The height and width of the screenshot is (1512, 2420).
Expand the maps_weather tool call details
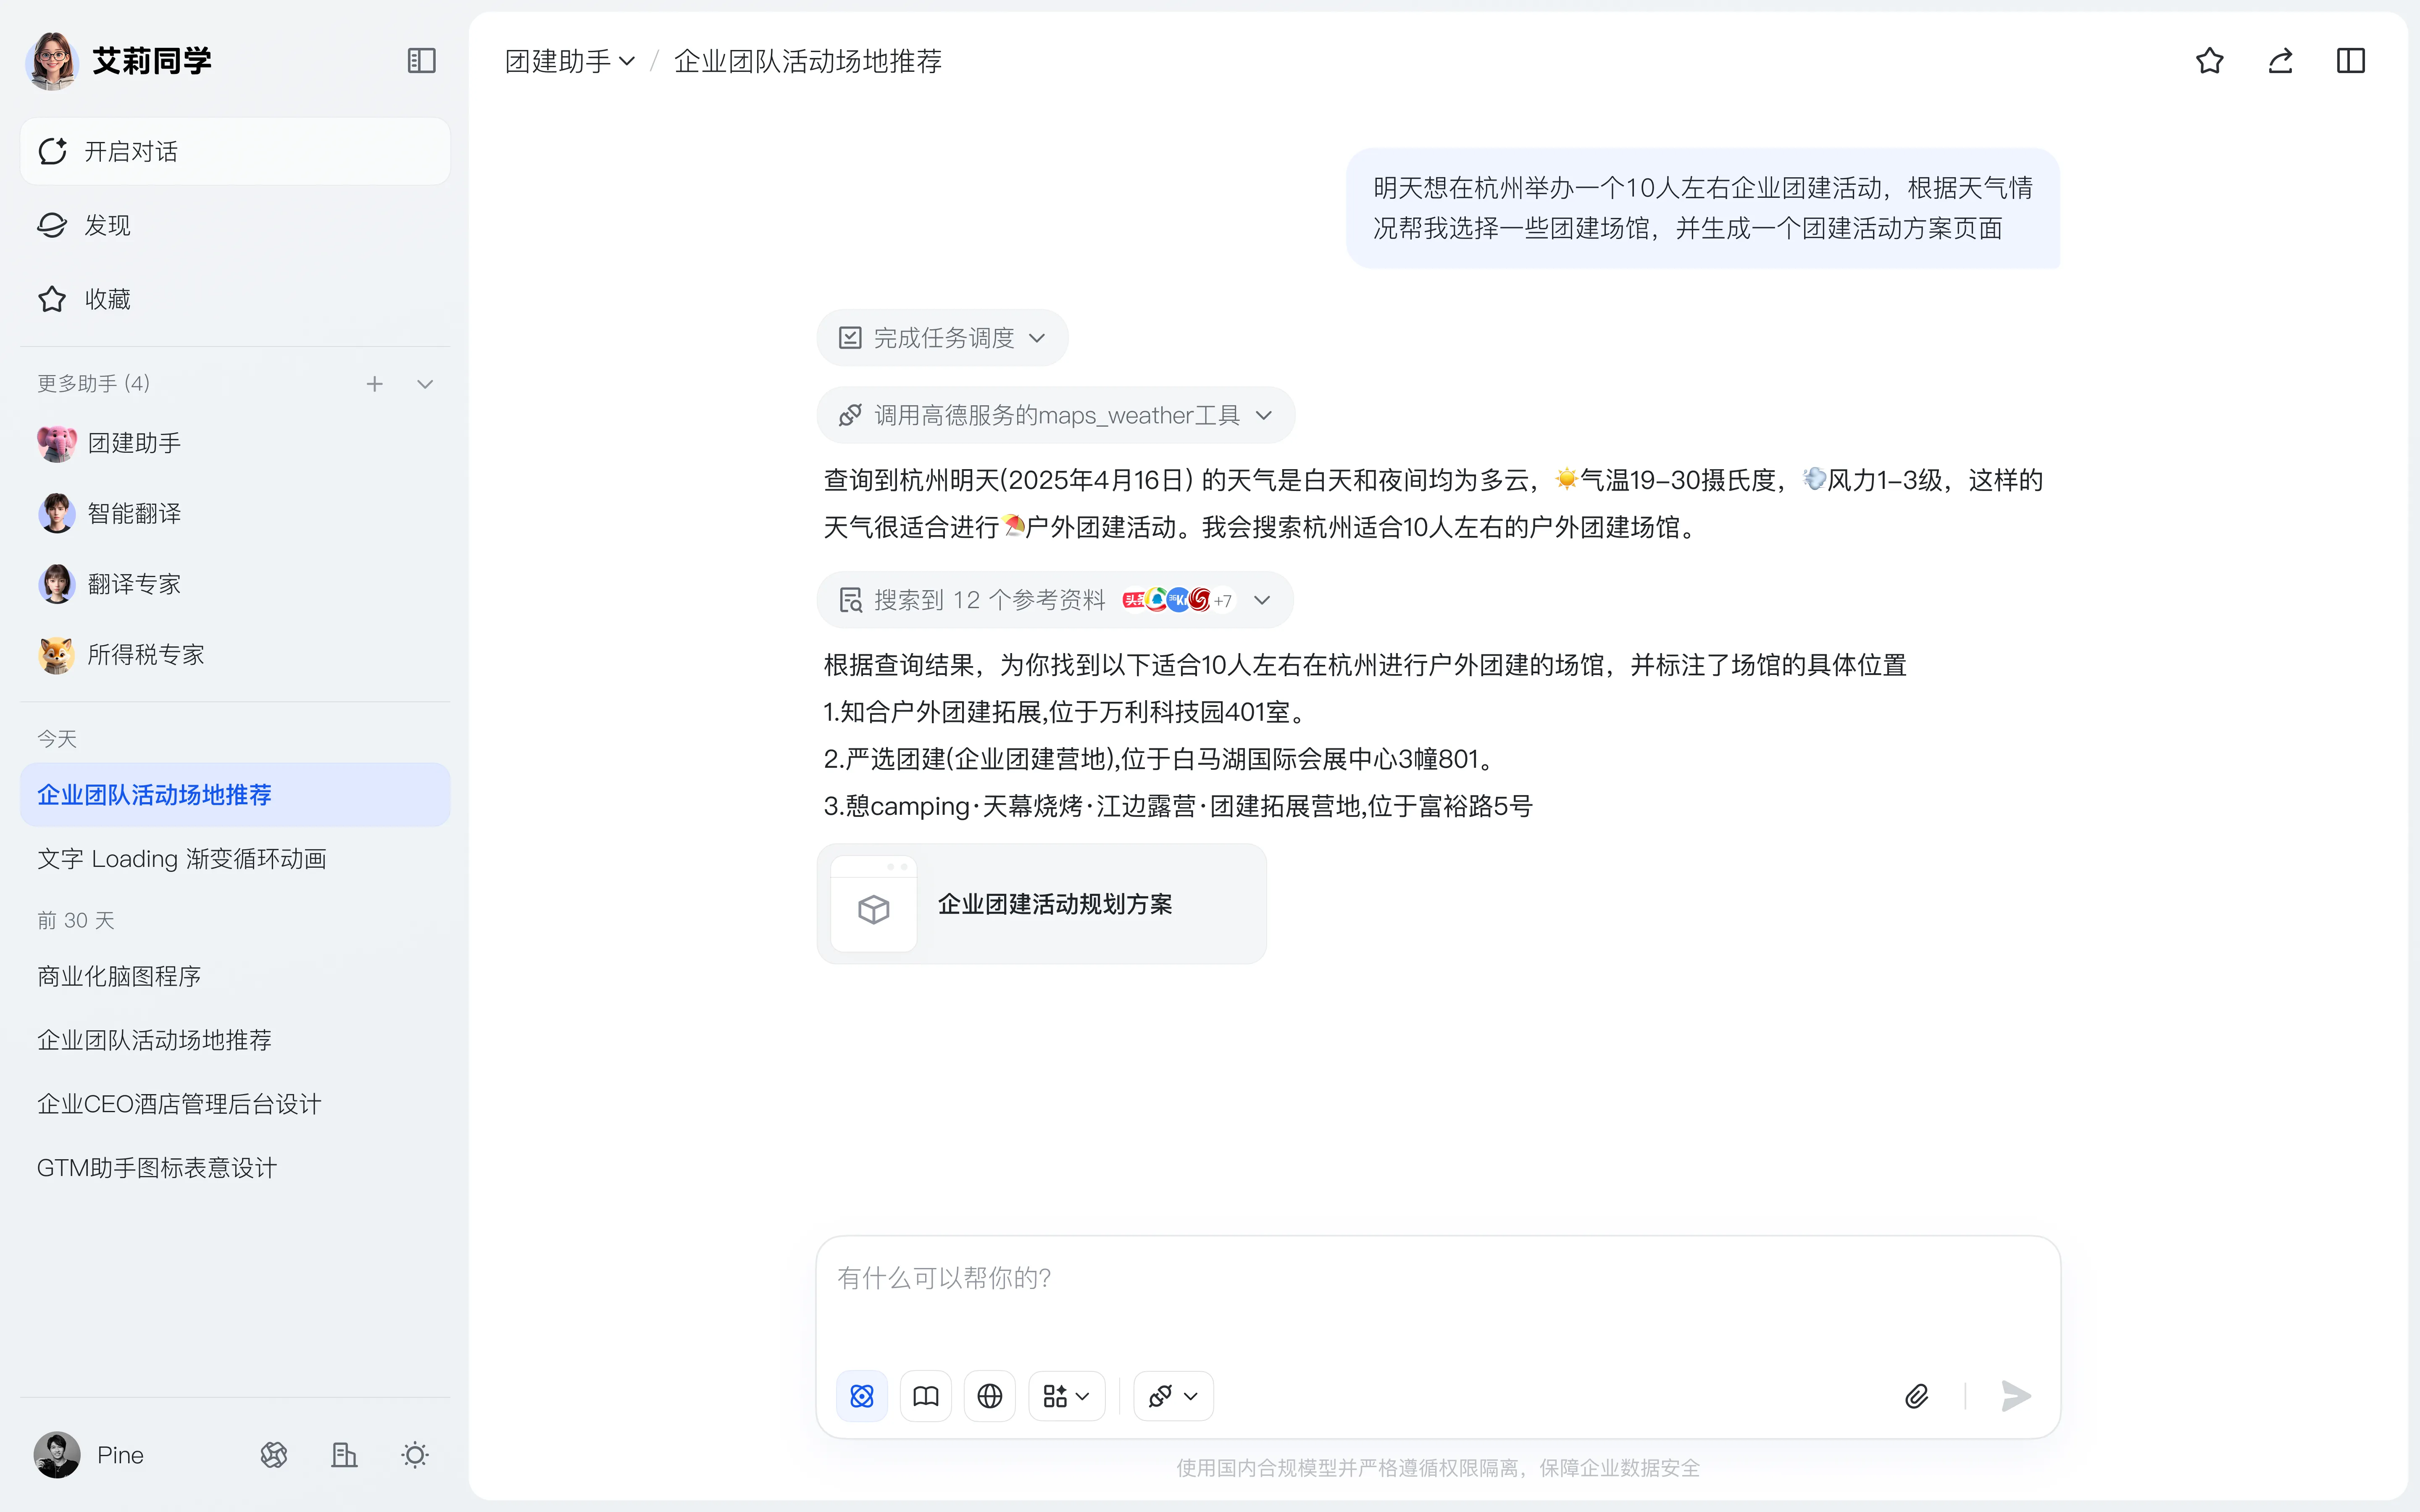pos(1055,415)
